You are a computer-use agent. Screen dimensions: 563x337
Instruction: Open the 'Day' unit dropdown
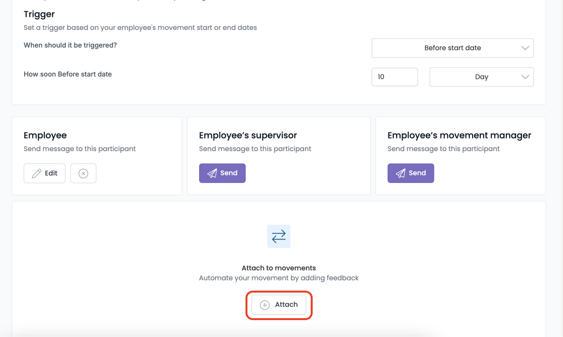[481, 77]
